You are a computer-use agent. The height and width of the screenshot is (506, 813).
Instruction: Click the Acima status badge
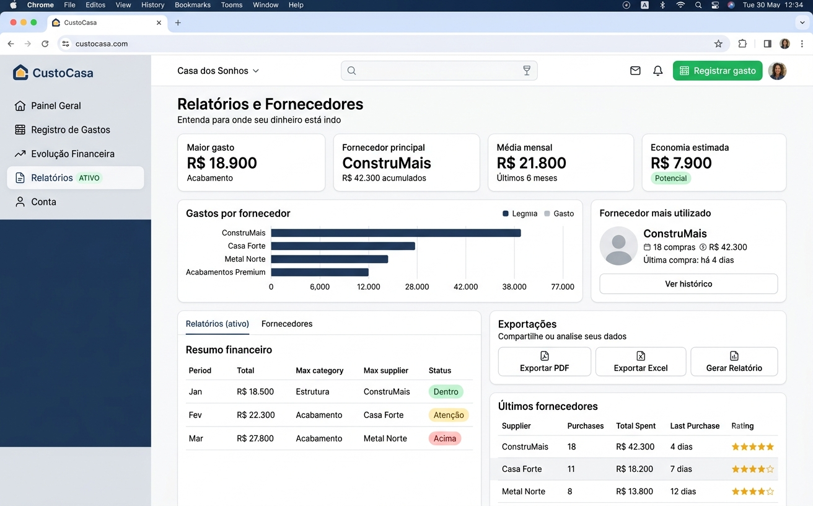click(445, 438)
